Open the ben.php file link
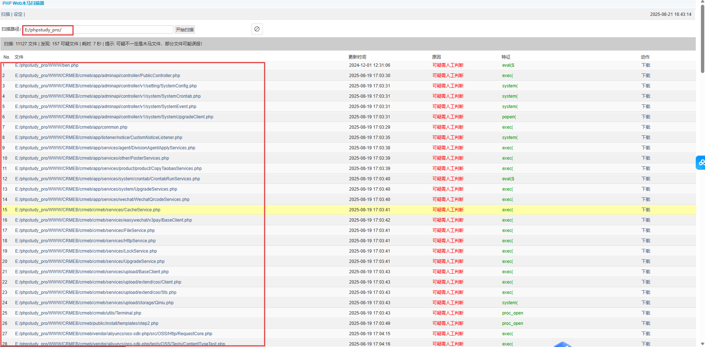Image resolution: width=705 pixels, height=347 pixels. (x=46, y=65)
